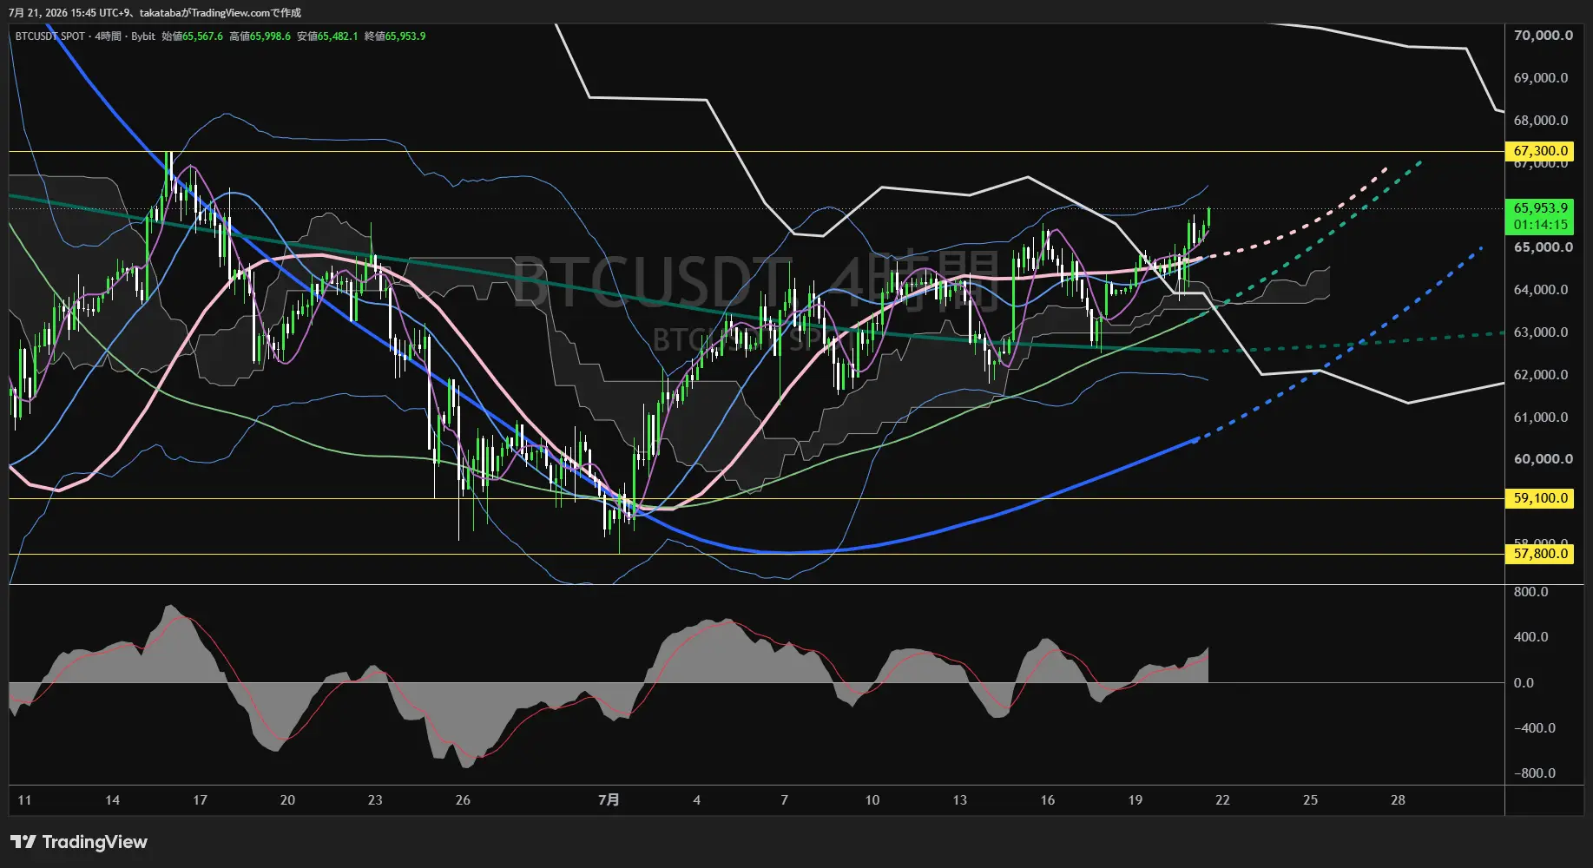Click the date label 11 on time axis
The height and width of the screenshot is (868, 1593).
pos(24,800)
